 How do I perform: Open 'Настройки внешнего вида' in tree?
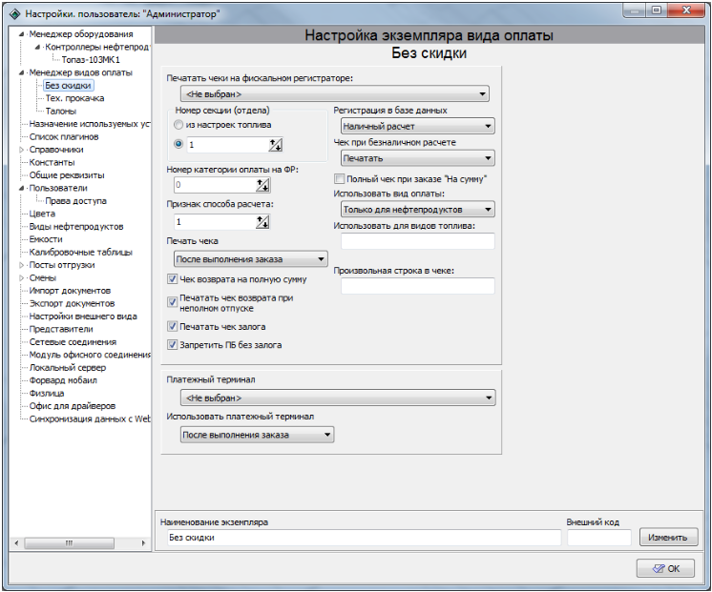(x=83, y=316)
